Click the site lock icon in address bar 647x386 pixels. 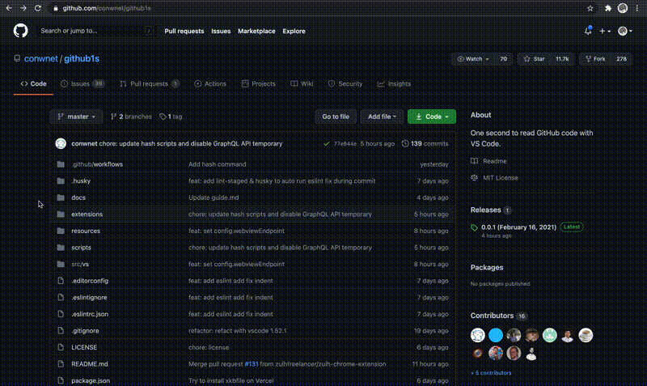point(56,8)
